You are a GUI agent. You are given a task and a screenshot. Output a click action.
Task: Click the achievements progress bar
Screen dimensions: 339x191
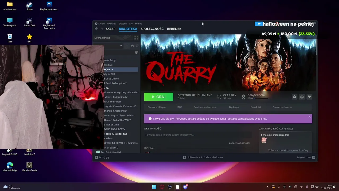pyautogui.click(x=261, y=98)
